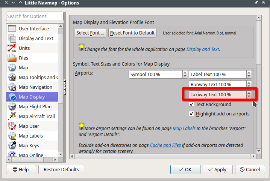Click the Help button

[x=21, y=169]
